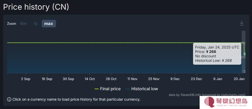The image size is (252, 109).
Task: Select the 6m zoom range
Action: (x=24, y=24)
